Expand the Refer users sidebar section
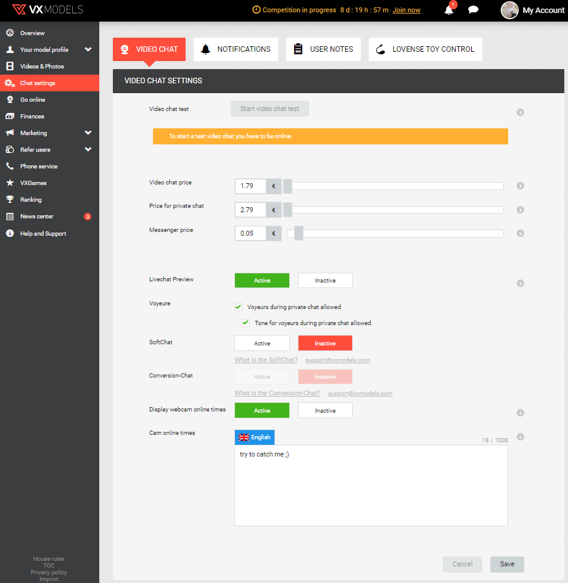This screenshot has width=568, height=583. click(88, 149)
